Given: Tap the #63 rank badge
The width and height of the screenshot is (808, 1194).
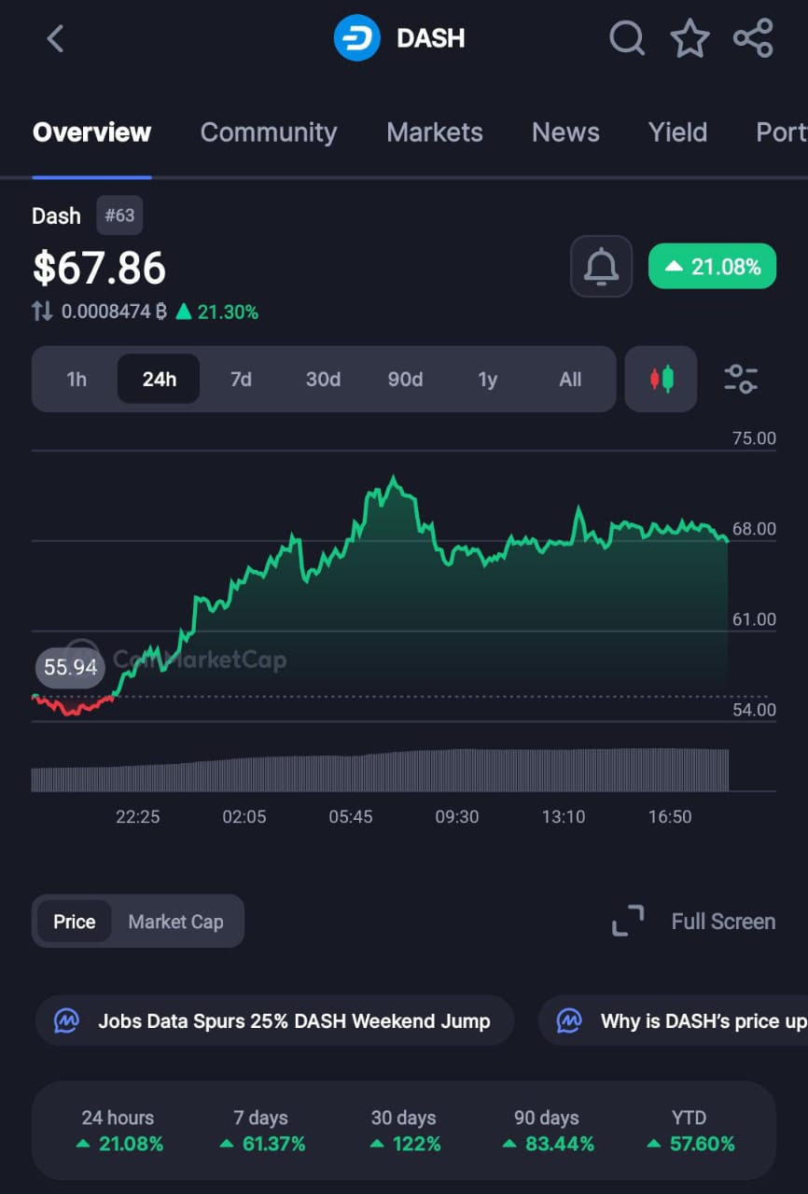Looking at the screenshot, I should pos(119,215).
